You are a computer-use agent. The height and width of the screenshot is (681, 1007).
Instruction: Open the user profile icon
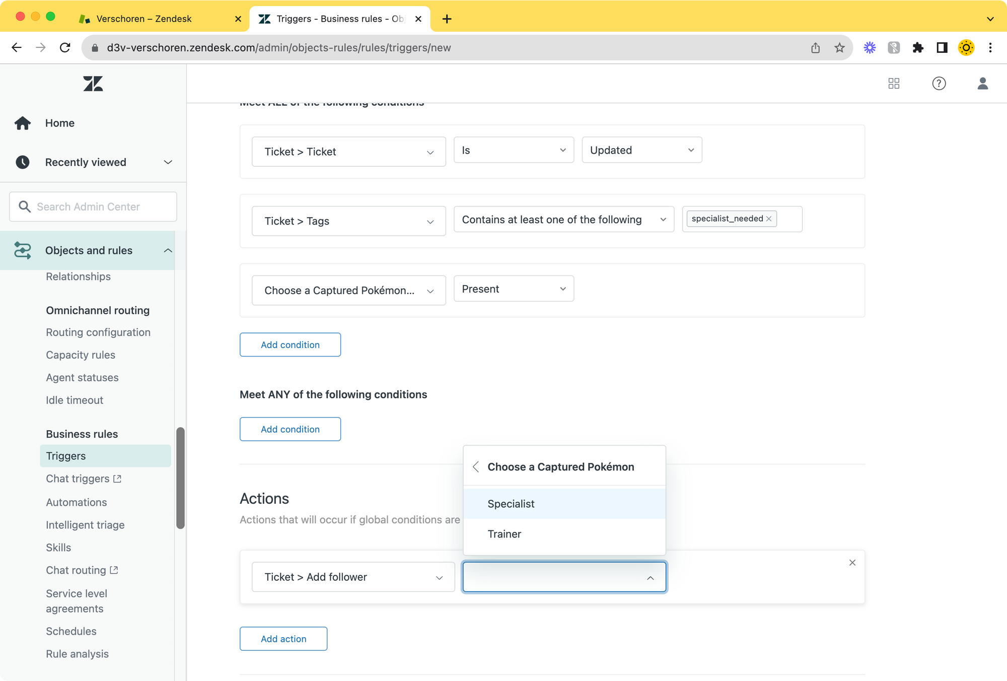982,84
